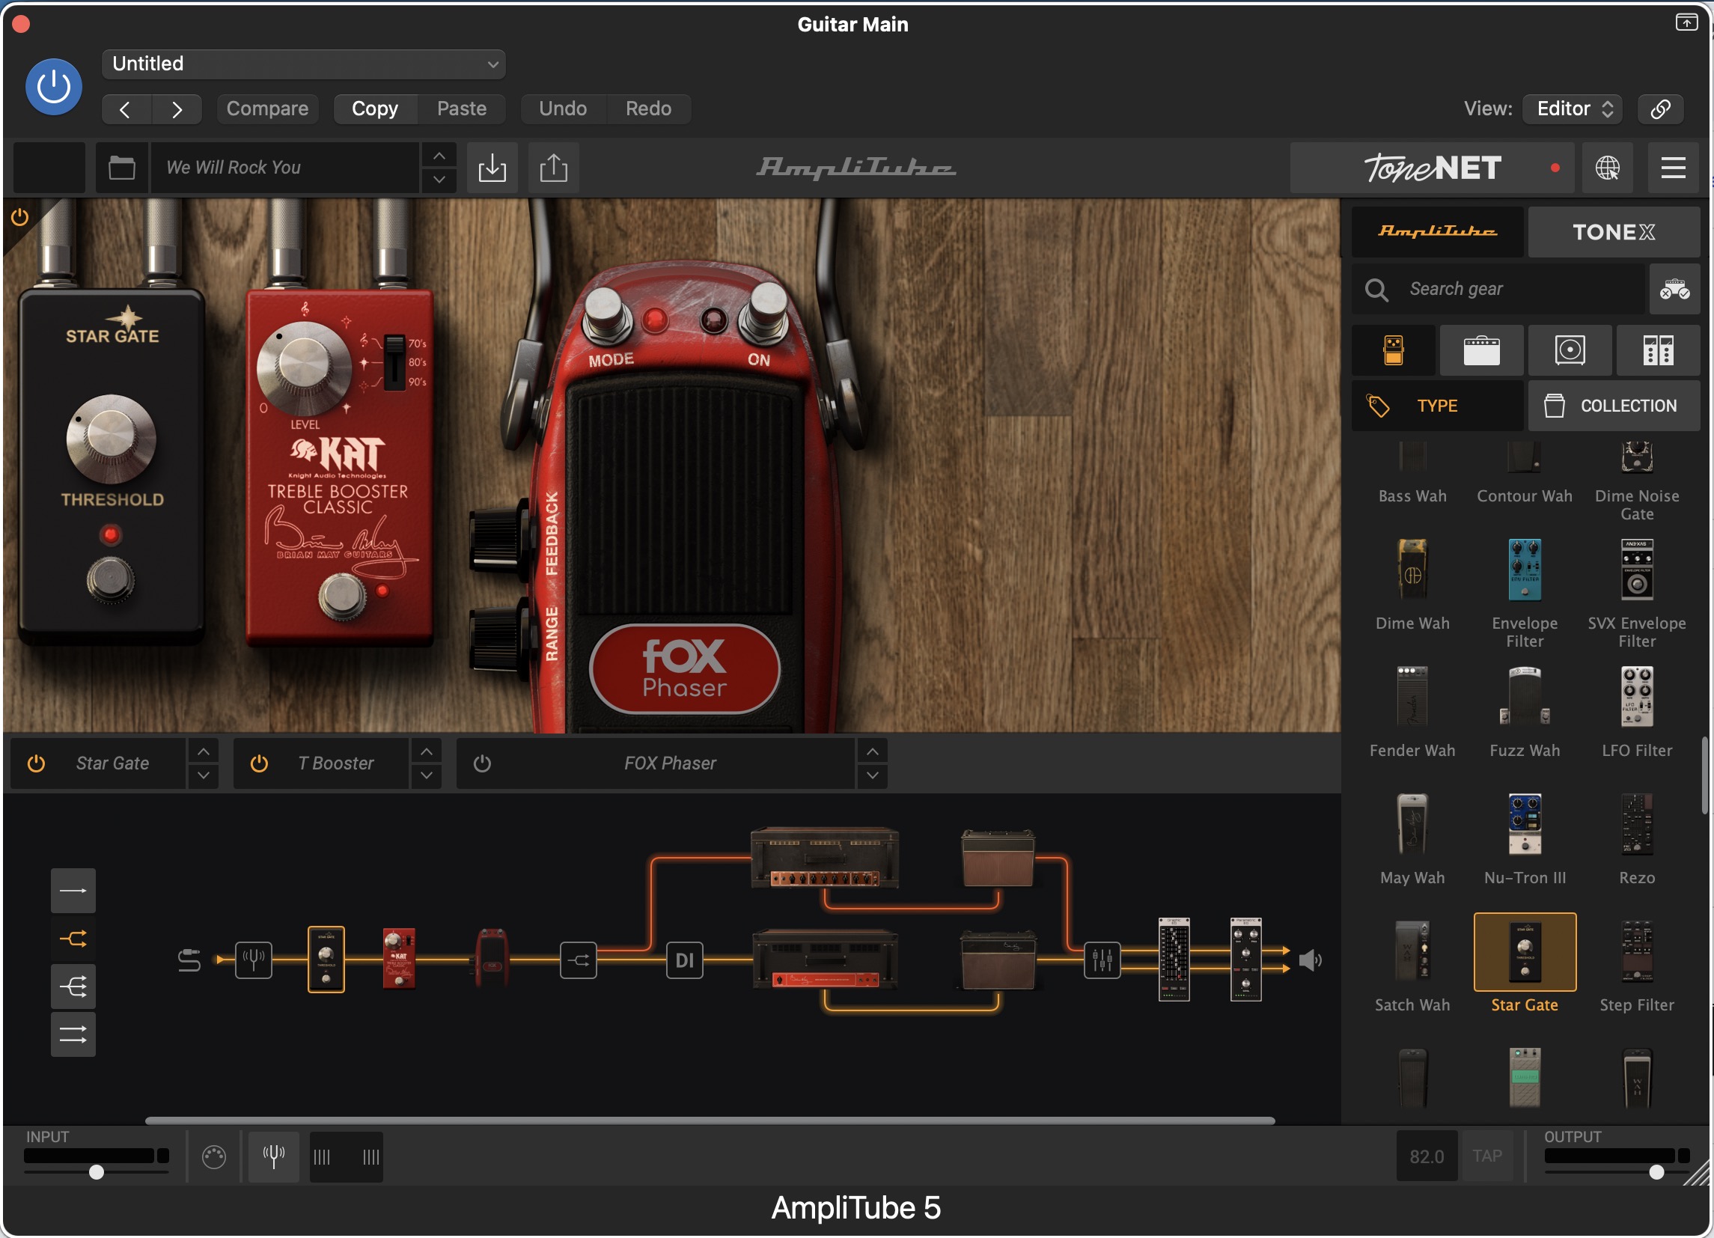Open the Untitled preset dropdown
Viewport: 1714px width, 1238px height.
tap(303, 64)
